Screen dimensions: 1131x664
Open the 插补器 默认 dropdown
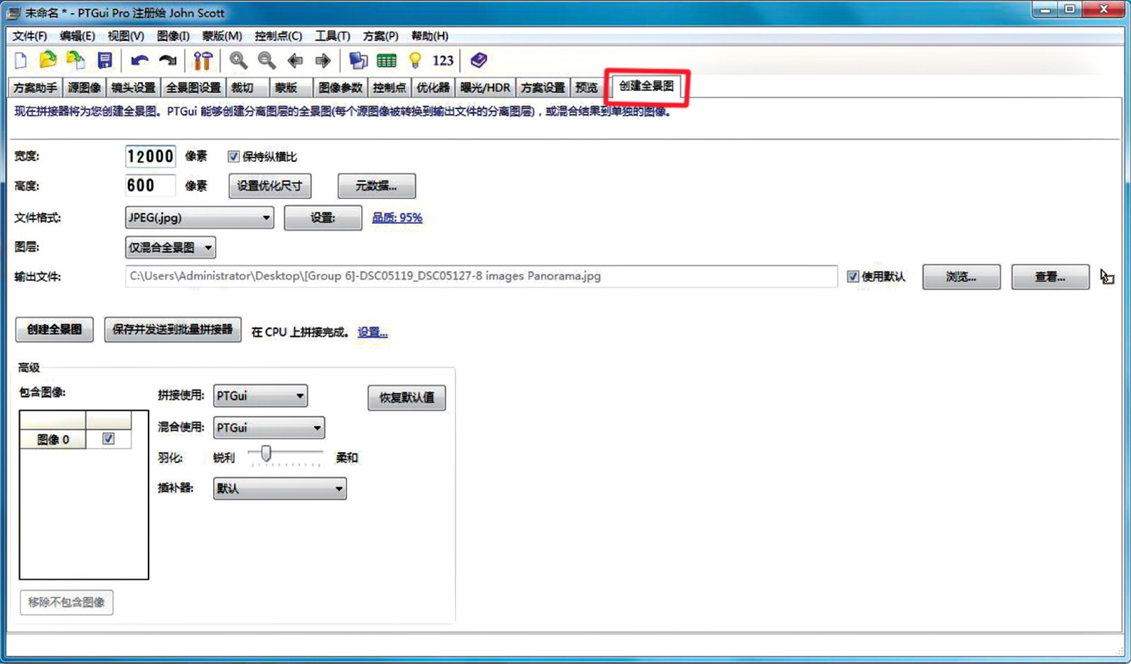[280, 488]
